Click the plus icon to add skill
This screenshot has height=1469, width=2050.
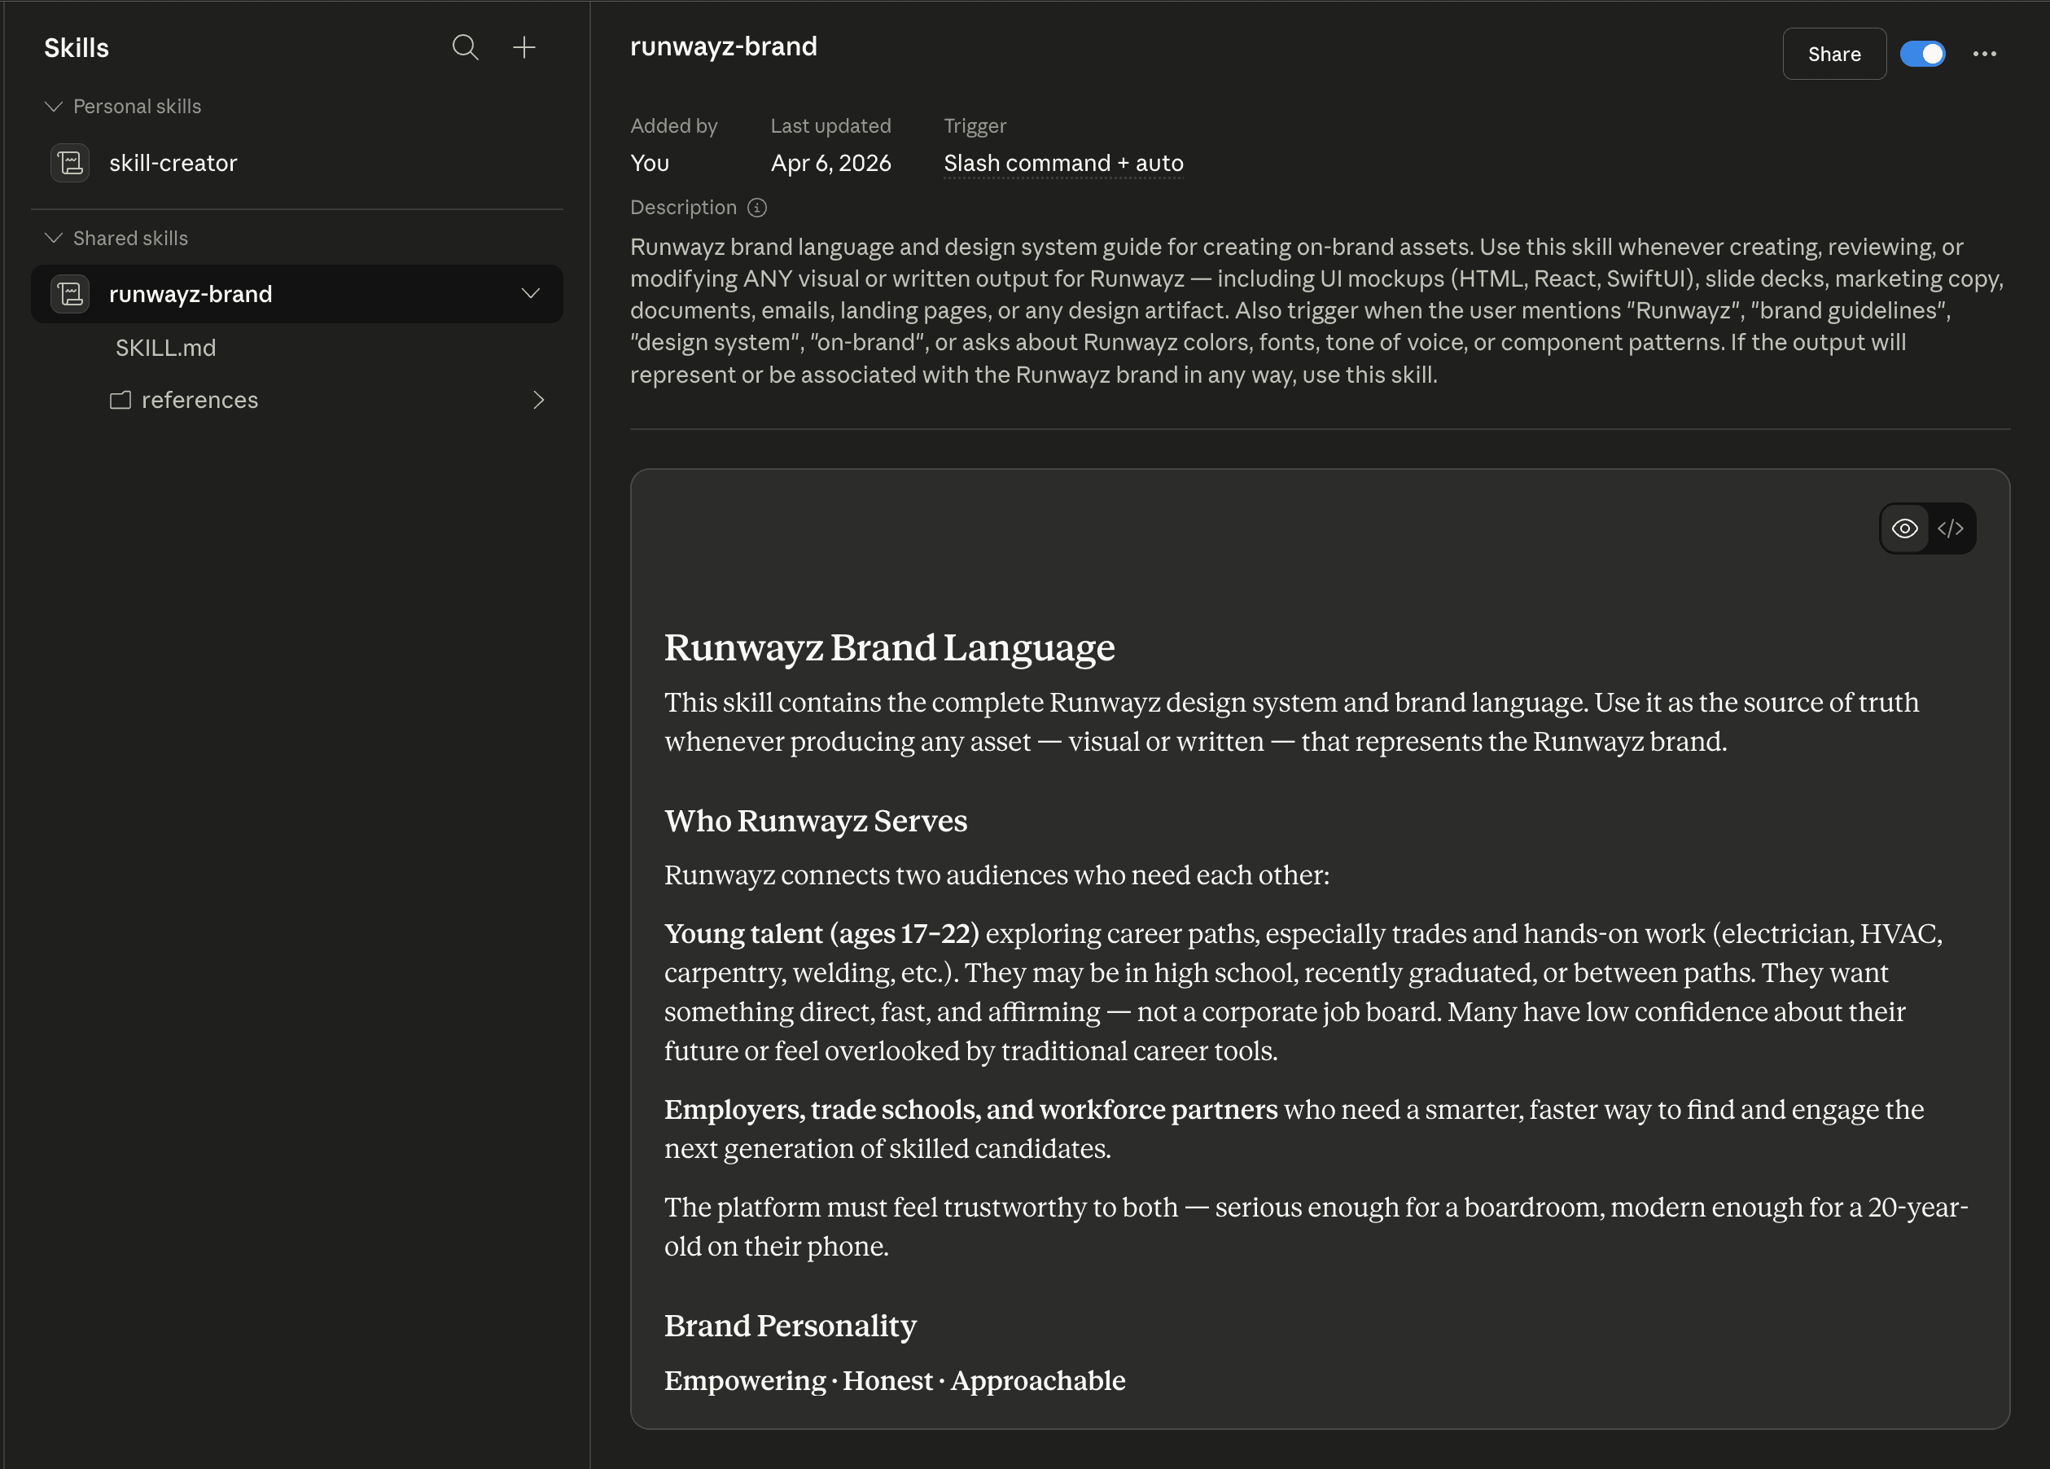(x=524, y=47)
